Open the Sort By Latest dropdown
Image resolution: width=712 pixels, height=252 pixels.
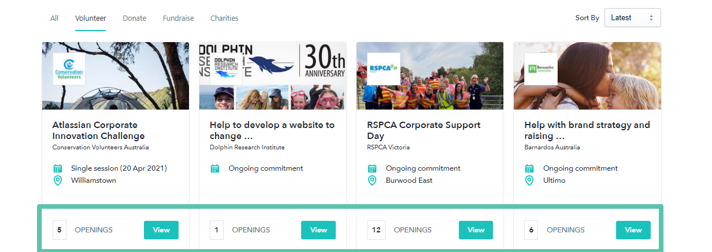[x=633, y=18]
